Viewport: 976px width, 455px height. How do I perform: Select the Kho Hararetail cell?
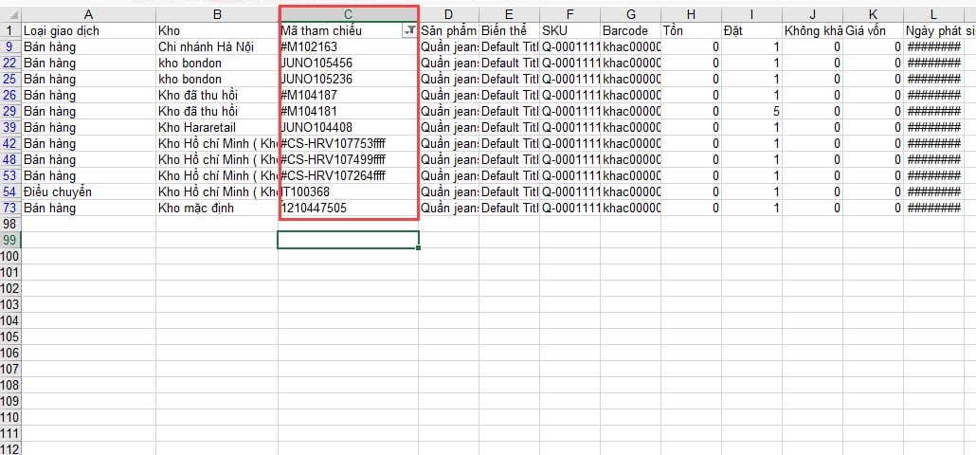point(217,127)
